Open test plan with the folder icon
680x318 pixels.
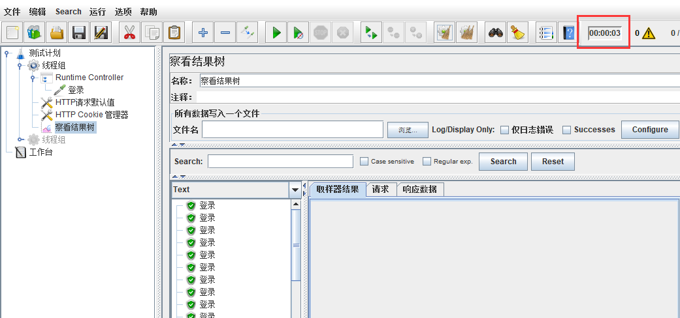coord(57,32)
